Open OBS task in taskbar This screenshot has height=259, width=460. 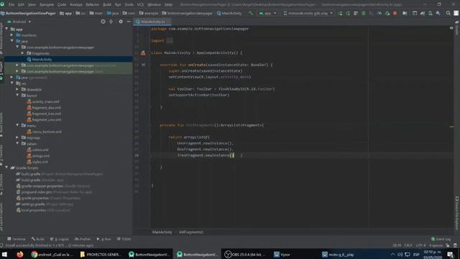(244, 254)
